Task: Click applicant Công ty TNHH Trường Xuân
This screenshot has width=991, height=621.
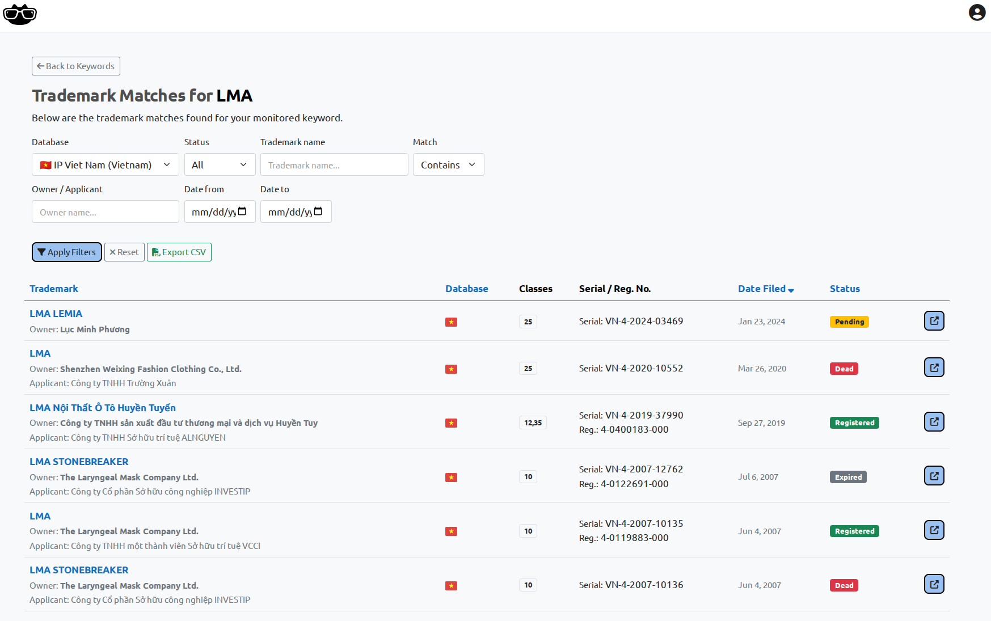Action: [103, 383]
